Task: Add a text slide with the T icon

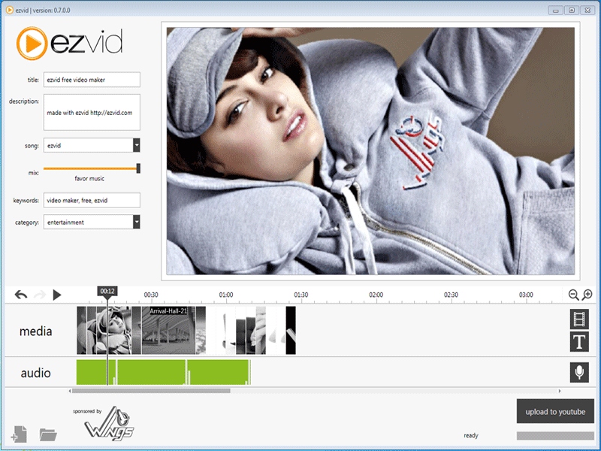Action: click(x=578, y=343)
